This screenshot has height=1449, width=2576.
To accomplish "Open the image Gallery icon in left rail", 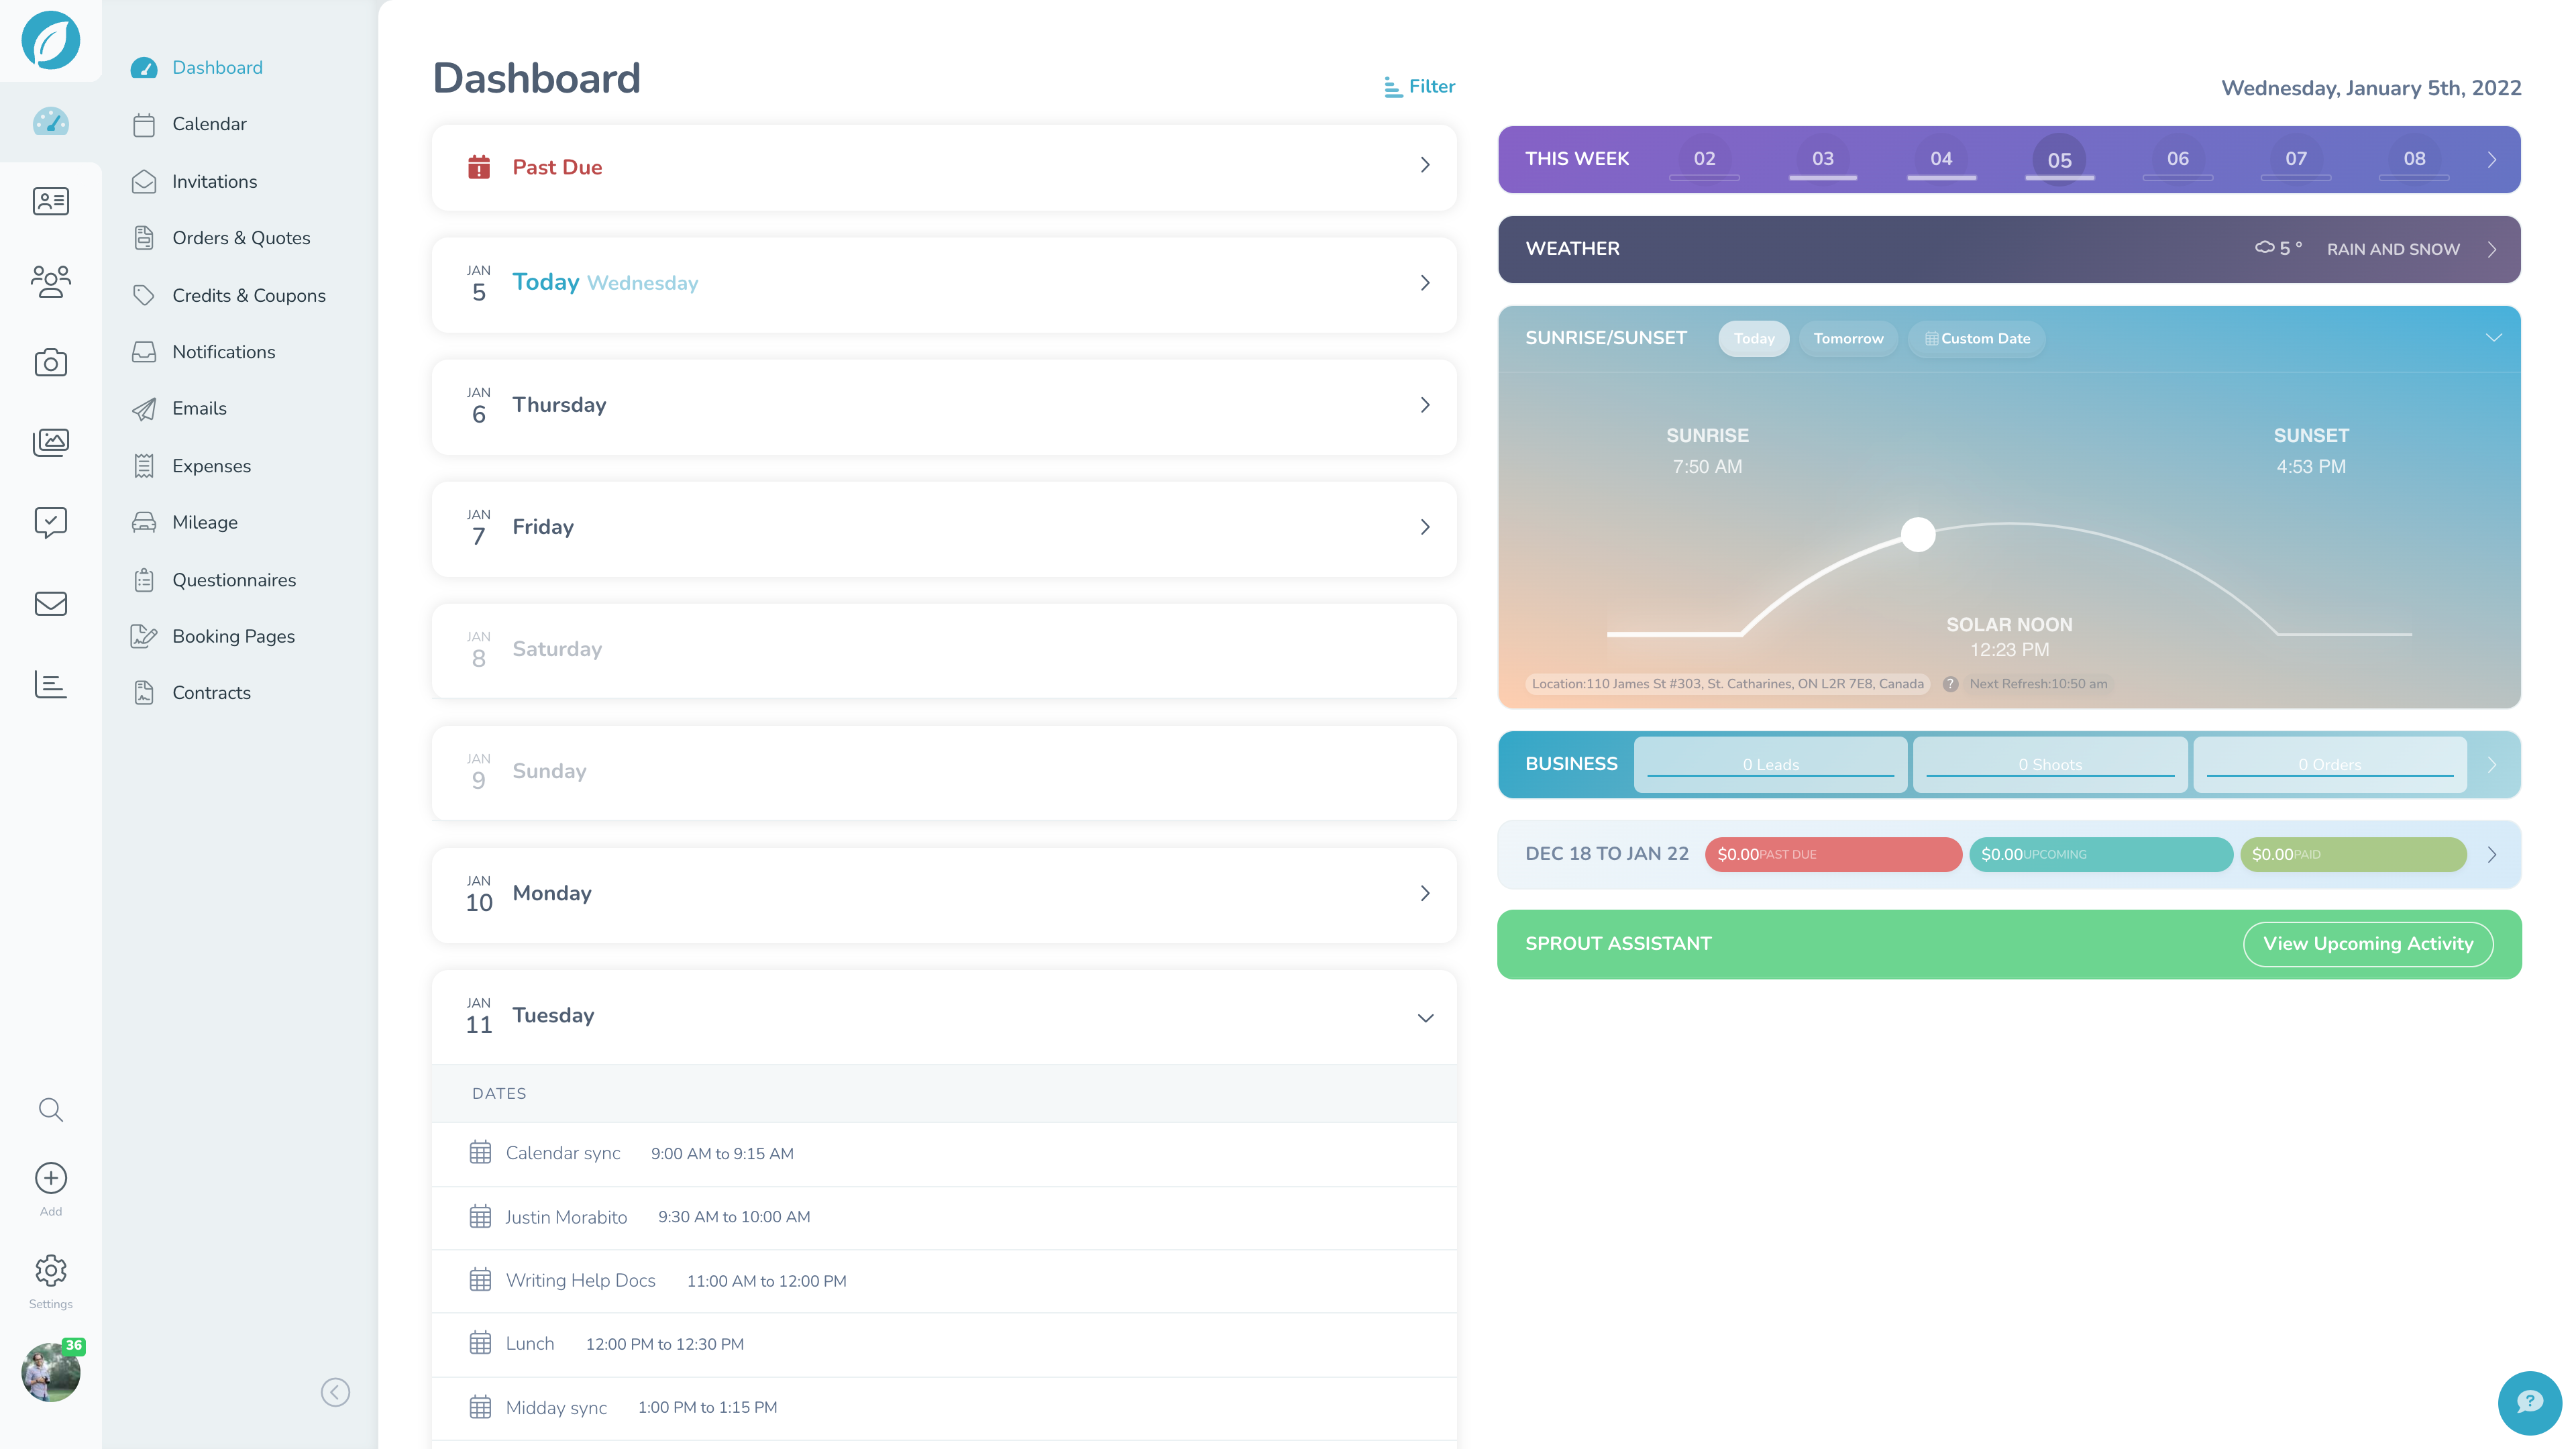I will (50, 442).
